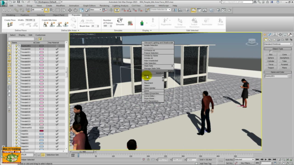Click the remove people icon beside Simulate
This screenshot has width=294, height=165.
click(130, 23)
